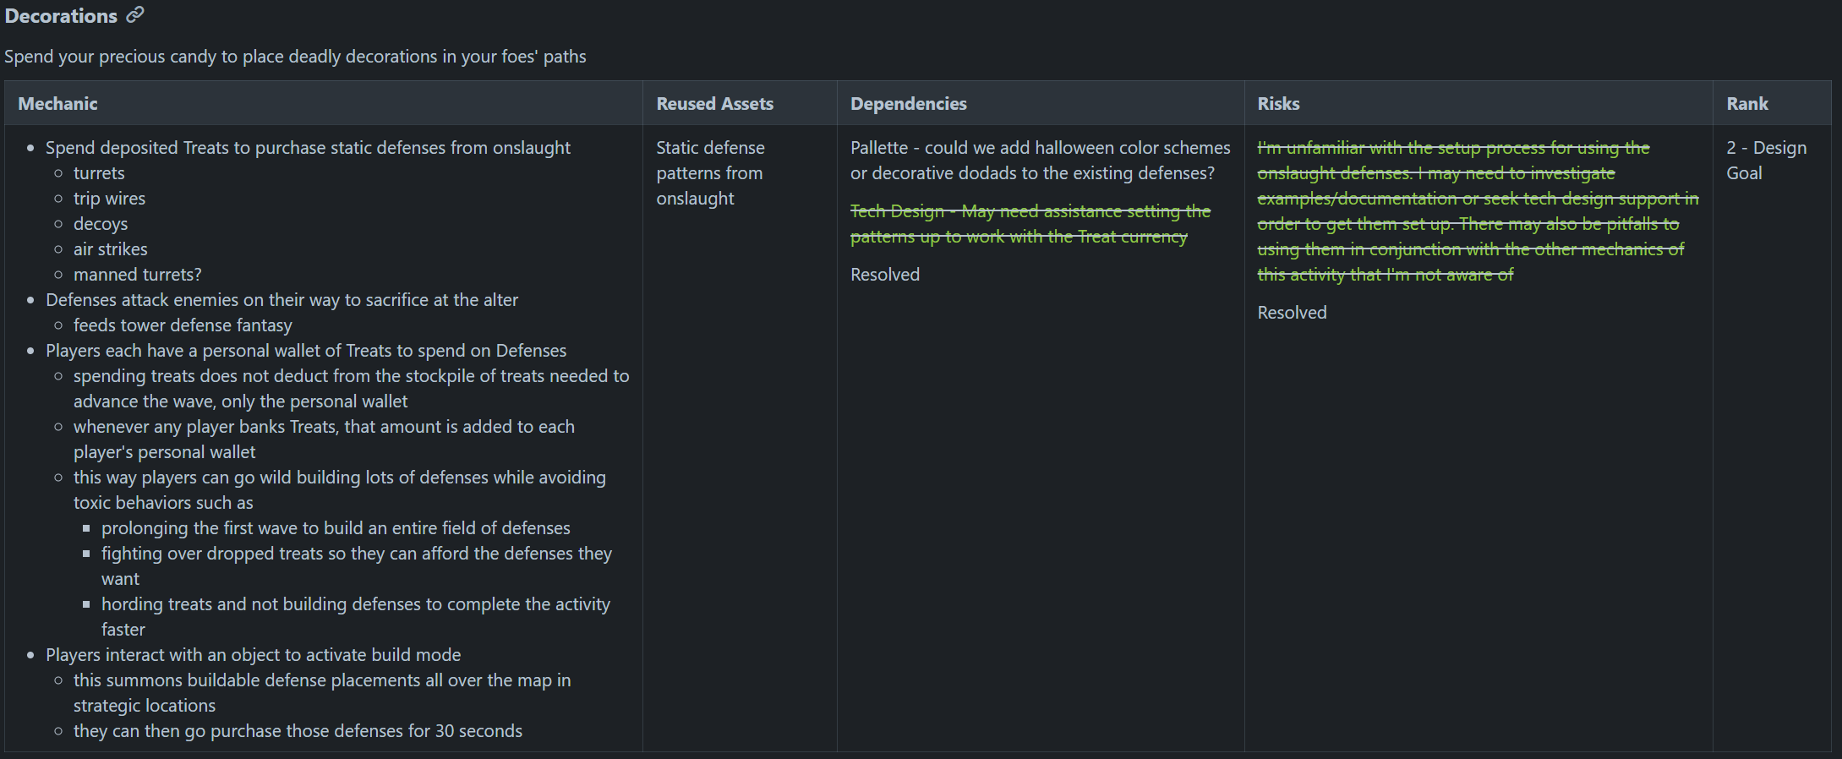Click the struck-through 'Tech Design' dependency text
The height and width of the screenshot is (759, 1842).
[x=1030, y=224]
